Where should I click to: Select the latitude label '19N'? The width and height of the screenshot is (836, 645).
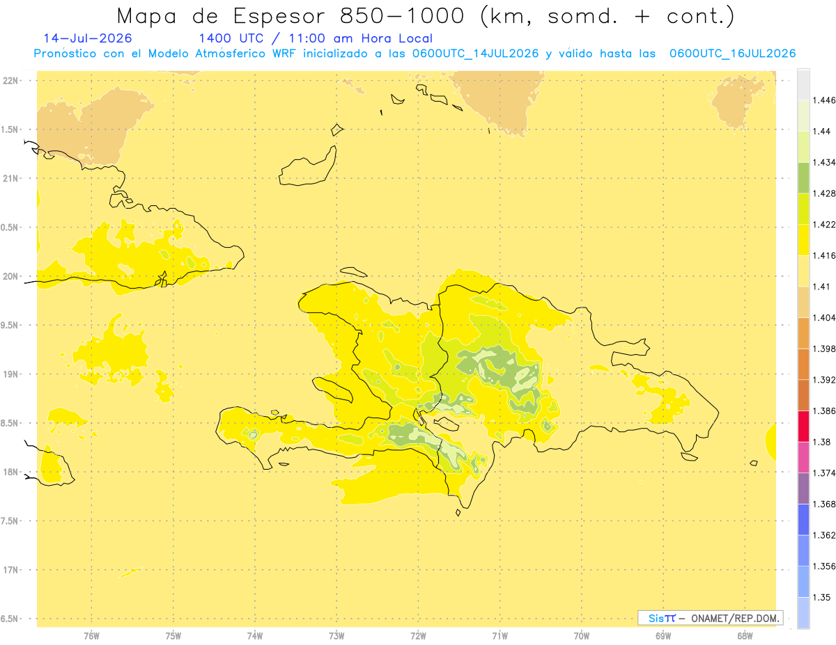10,374
